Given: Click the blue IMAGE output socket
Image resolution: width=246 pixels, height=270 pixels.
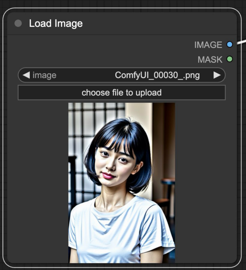Looking at the screenshot, I should (x=229, y=44).
